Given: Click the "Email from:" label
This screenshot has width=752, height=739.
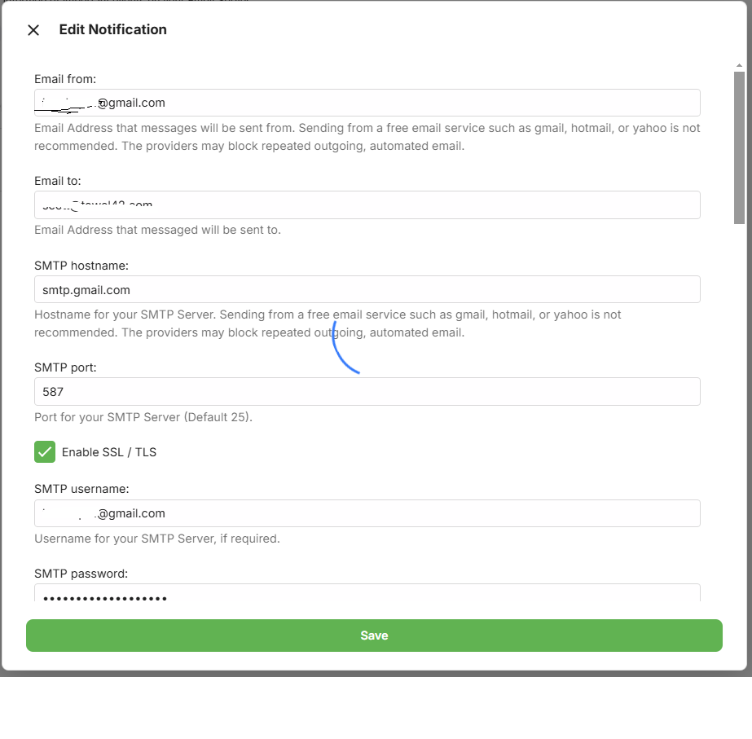Looking at the screenshot, I should coord(65,79).
